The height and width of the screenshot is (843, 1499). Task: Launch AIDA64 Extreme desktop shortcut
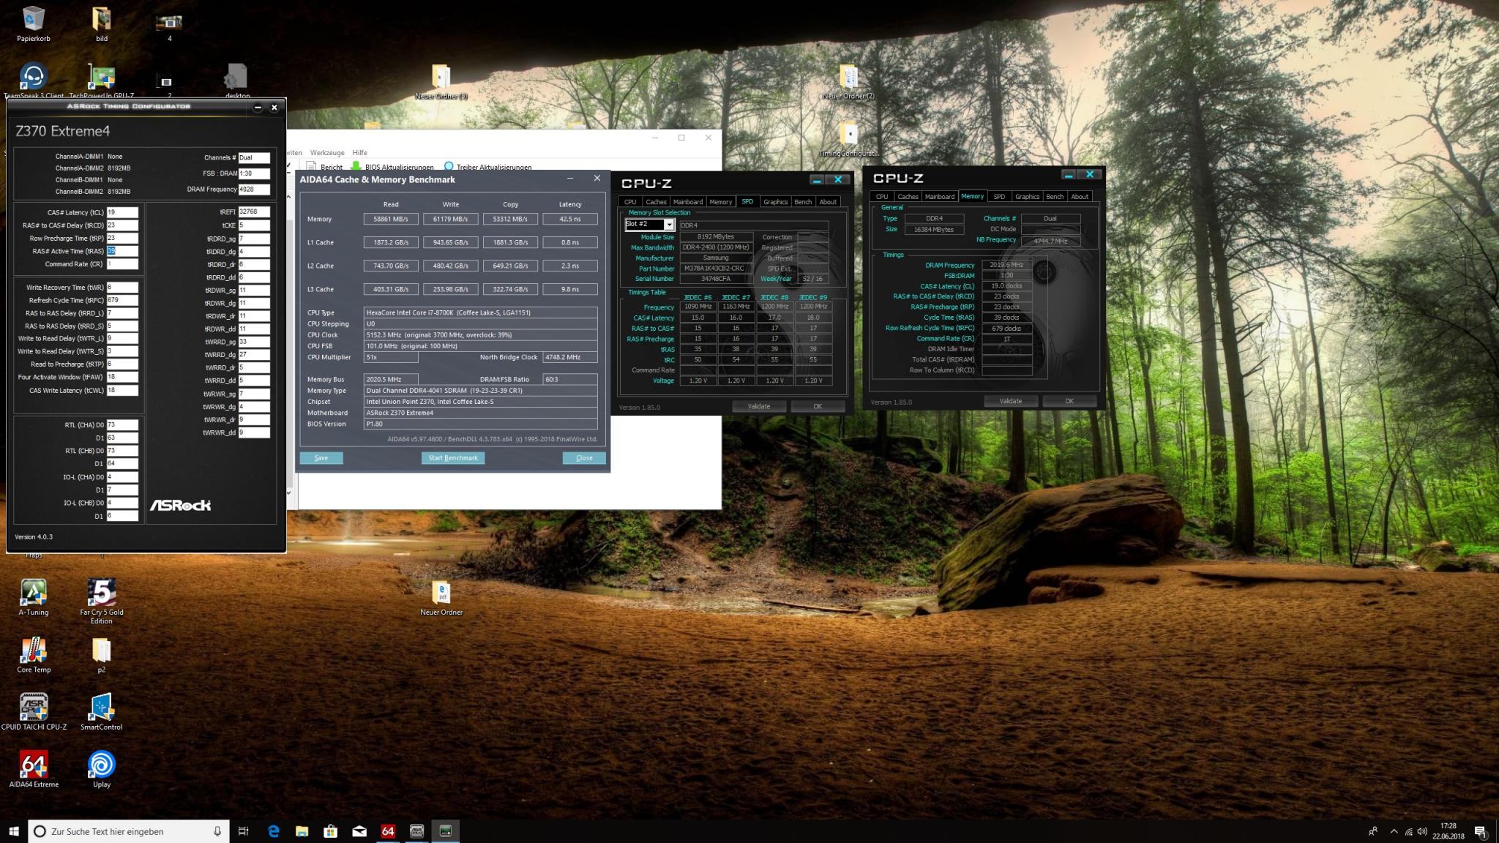[x=34, y=768]
